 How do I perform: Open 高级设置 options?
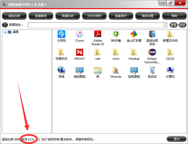point(148,16)
